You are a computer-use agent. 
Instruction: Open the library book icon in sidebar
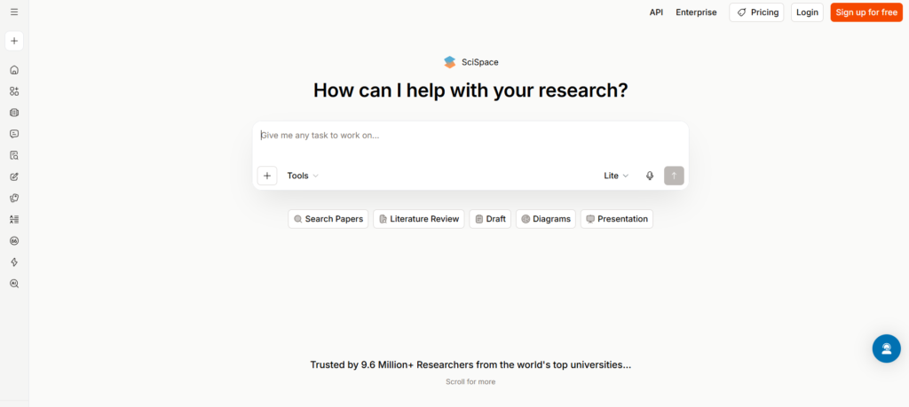pyautogui.click(x=14, y=113)
